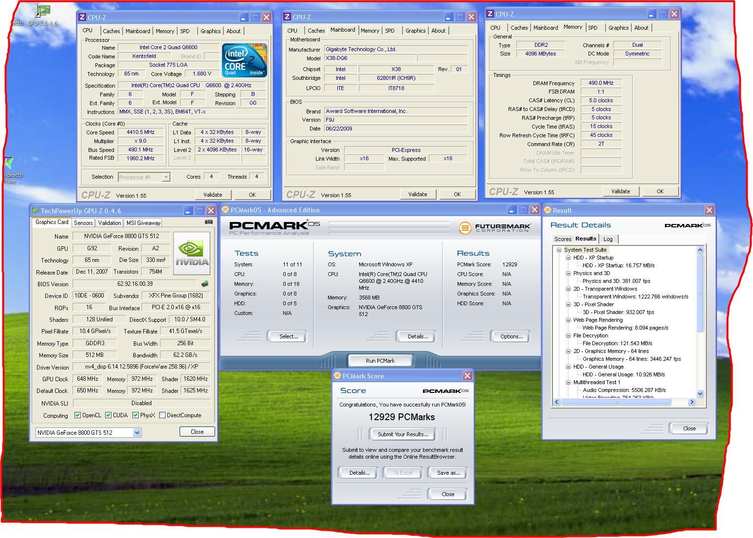Toggle the PhysX checkbox

(135, 415)
